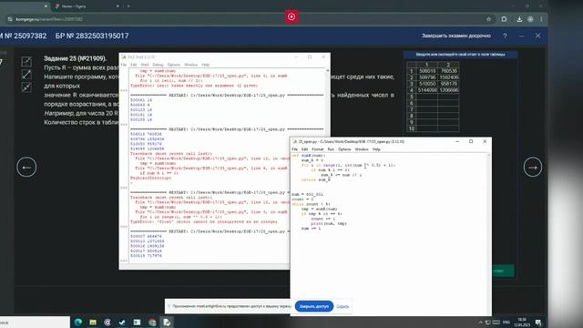Maximize the 25_open.py editor window

(471, 141)
